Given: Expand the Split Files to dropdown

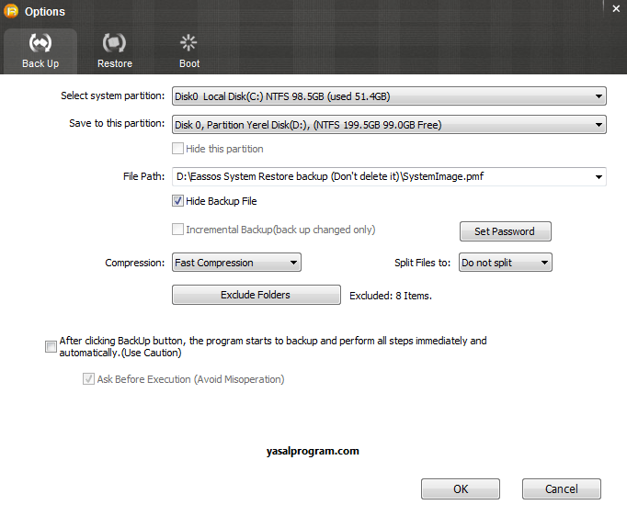Looking at the screenshot, I should pos(543,263).
